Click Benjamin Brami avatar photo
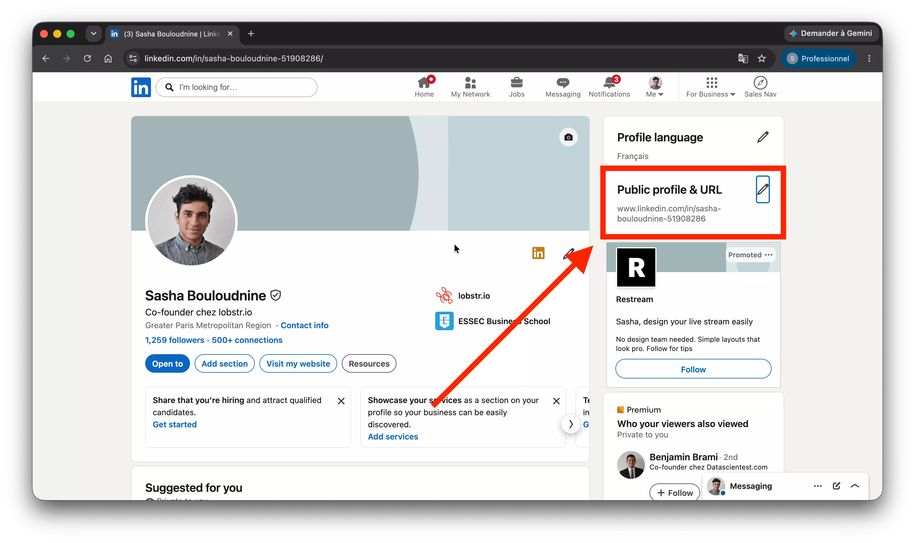This screenshot has width=915, height=543. pyautogui.click(x=631, y=465)
